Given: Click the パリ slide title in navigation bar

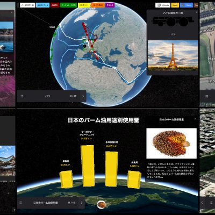Looking at the screenshot, I should pyautogui.click(x=47, y=96).
